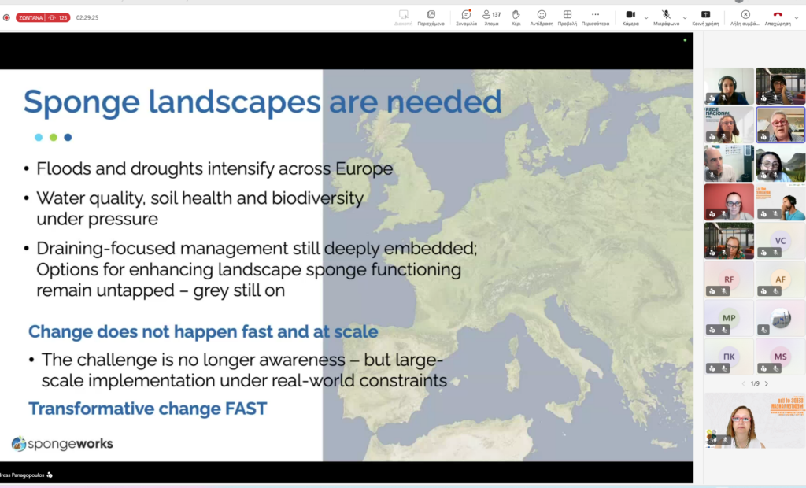
Task: Toggle the Κάμερα camera on
Action: pos(630,17)
